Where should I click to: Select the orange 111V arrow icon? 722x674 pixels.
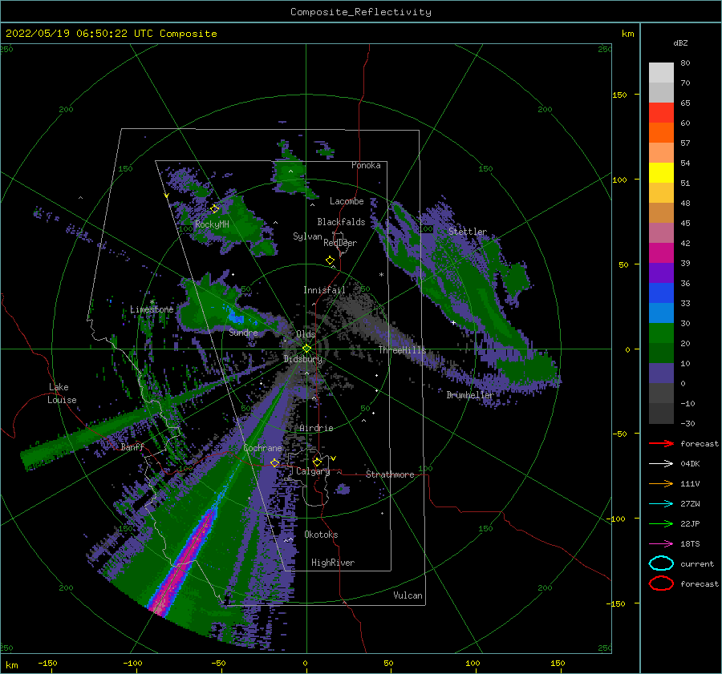coord(661,483)
